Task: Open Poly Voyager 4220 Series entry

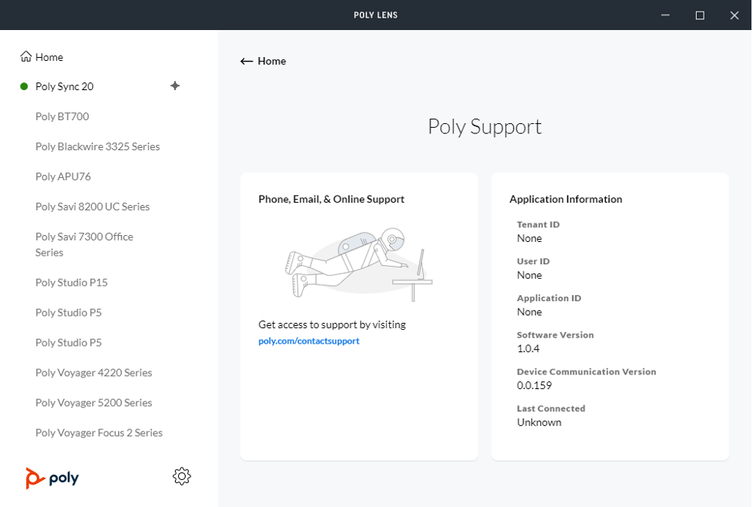Action: (94, 373)
